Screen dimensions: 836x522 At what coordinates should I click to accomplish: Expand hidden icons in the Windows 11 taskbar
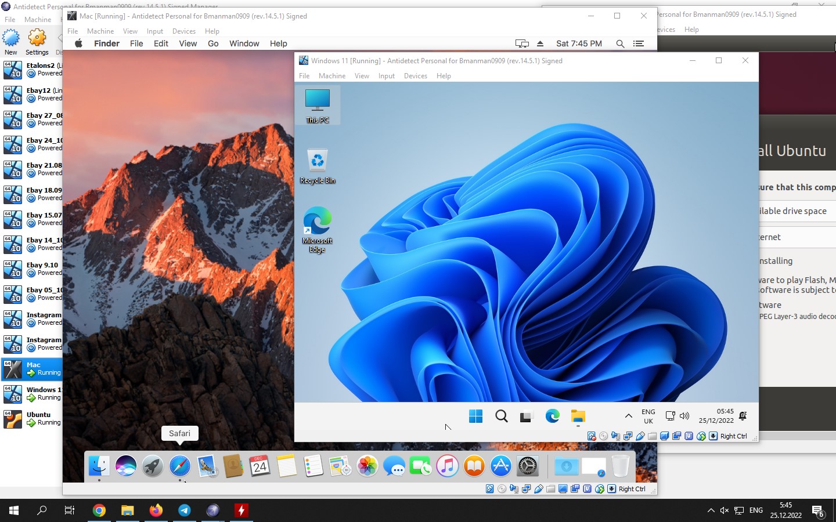tap(629, 416)
